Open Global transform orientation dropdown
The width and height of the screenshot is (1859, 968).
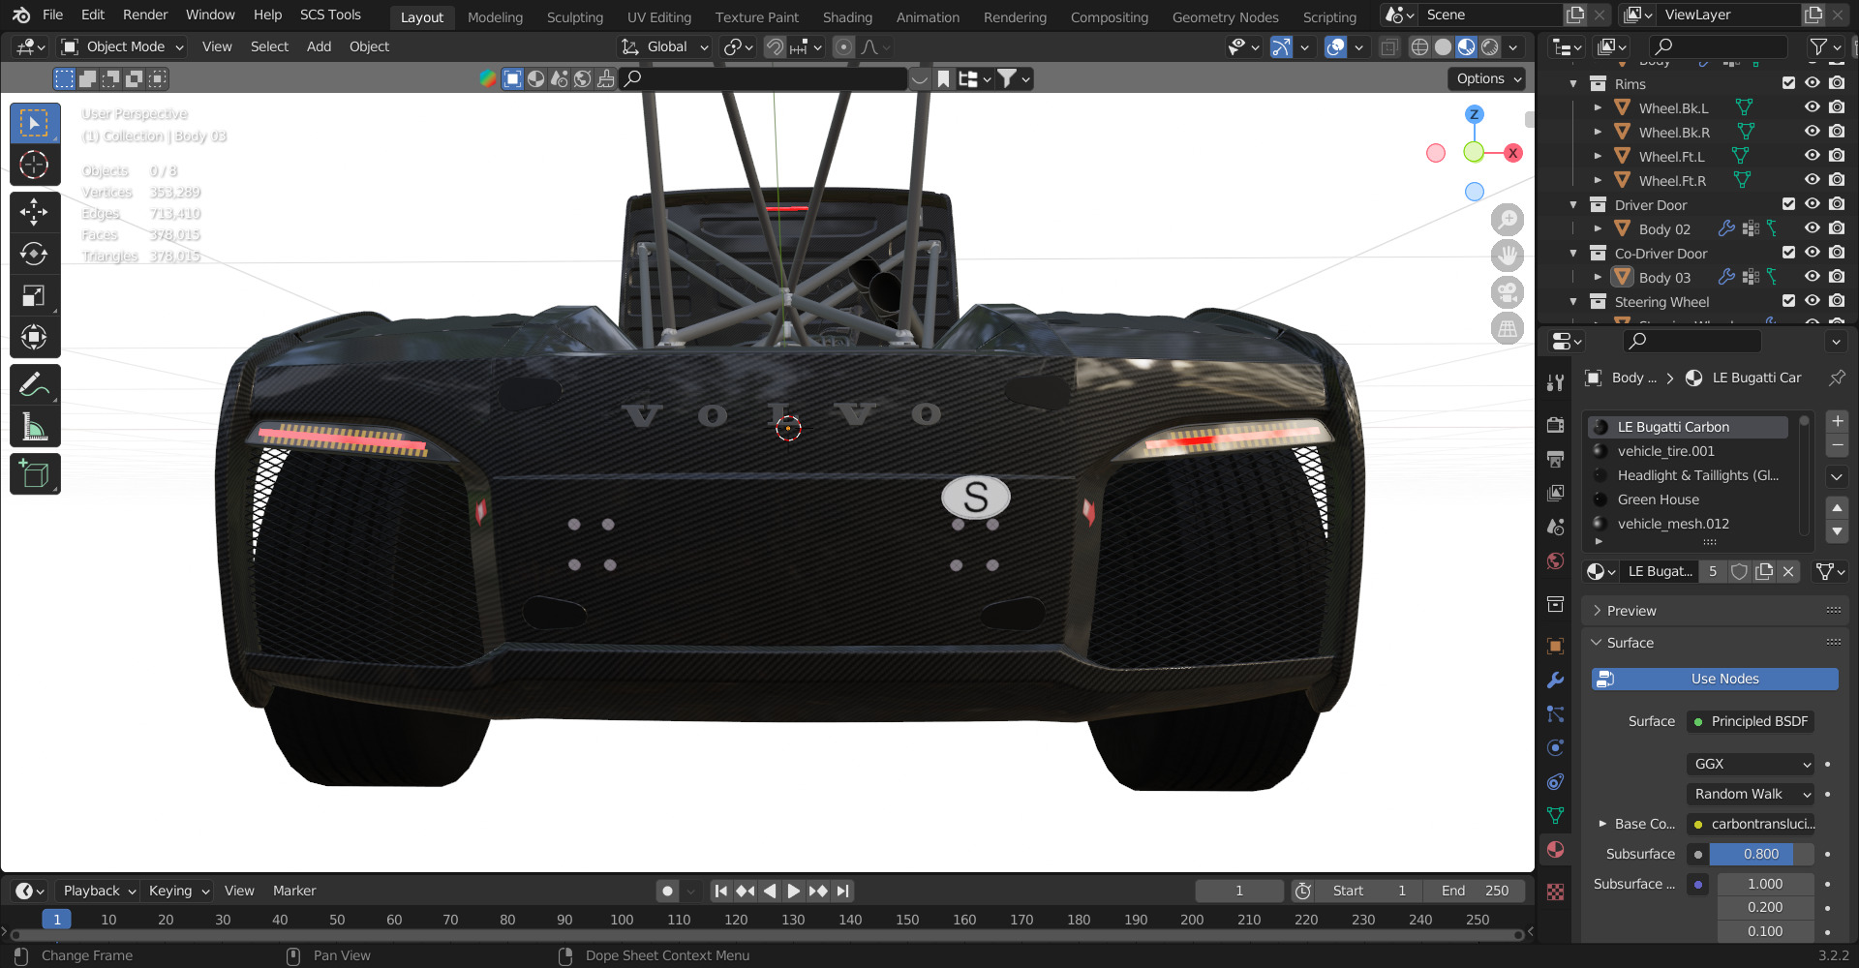point(665,46)
